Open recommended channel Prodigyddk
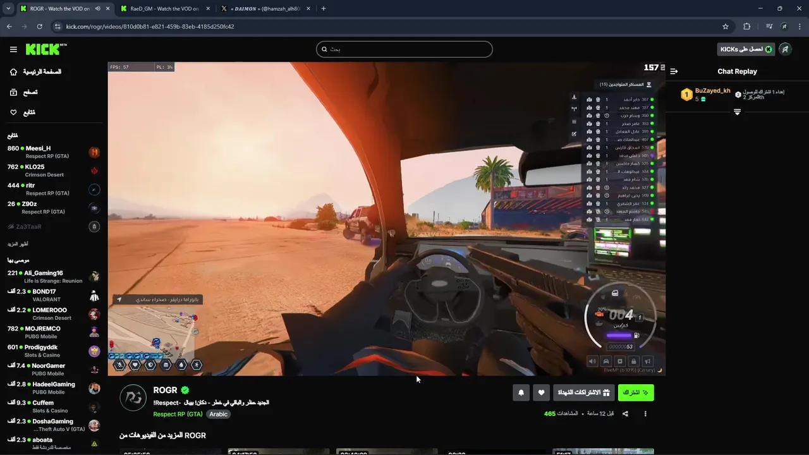The image size is (809, 455). pyautogui.click(x=54, y=351)
